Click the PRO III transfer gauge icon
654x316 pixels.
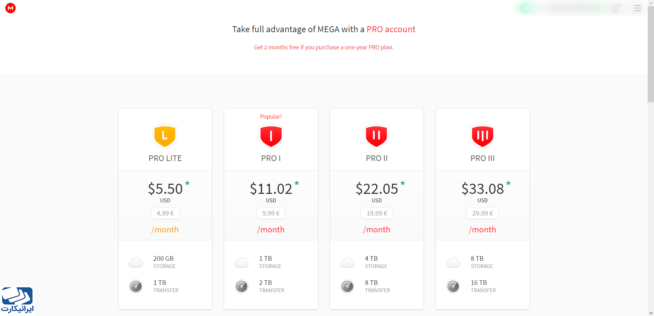pos(453,286)
